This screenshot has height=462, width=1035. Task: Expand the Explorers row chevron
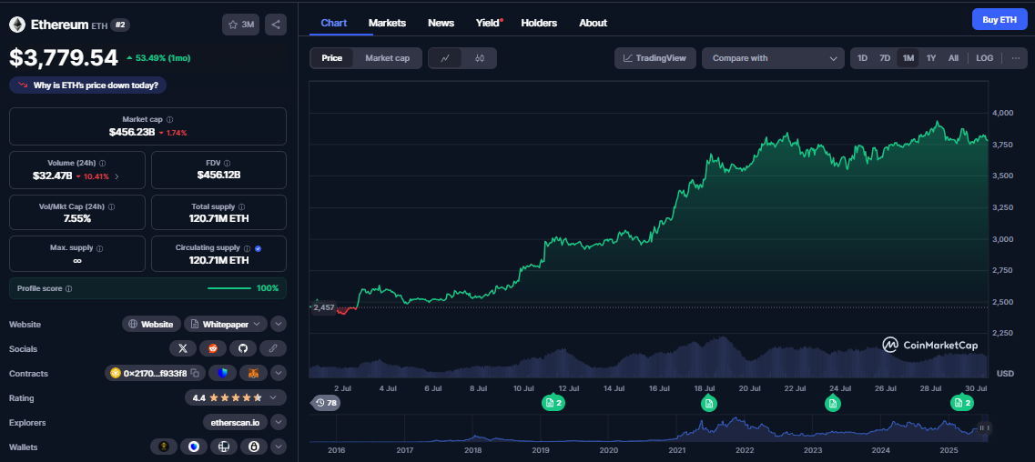click(x=279, y=423)
